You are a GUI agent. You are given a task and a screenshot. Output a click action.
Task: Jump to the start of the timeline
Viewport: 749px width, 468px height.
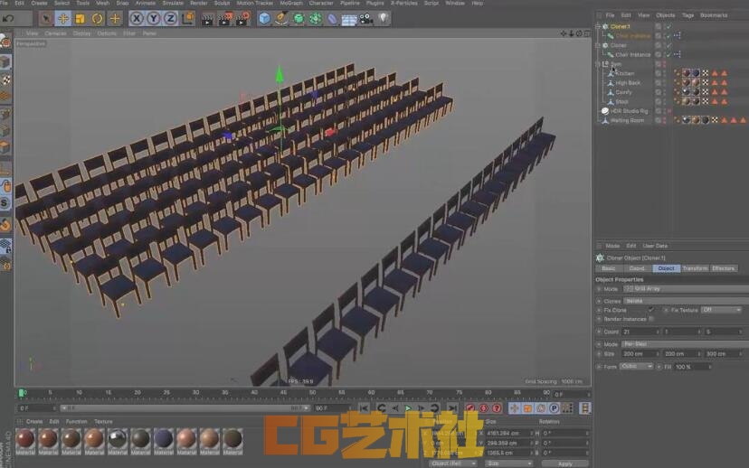tap(364, 408)
